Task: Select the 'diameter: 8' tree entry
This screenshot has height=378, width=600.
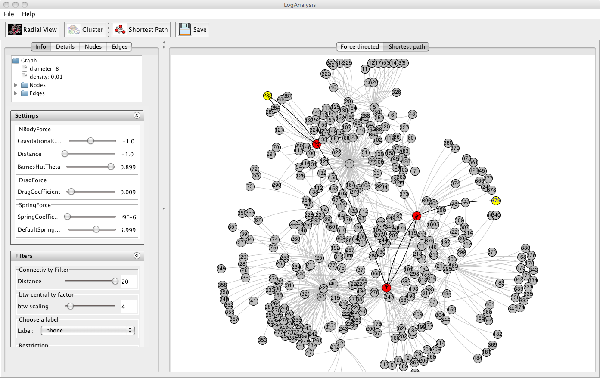Action: tap(40, 69)
